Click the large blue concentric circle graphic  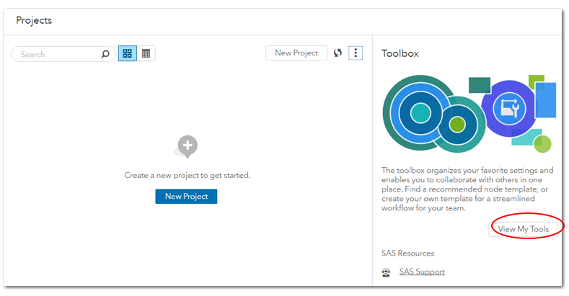(420, 112)
